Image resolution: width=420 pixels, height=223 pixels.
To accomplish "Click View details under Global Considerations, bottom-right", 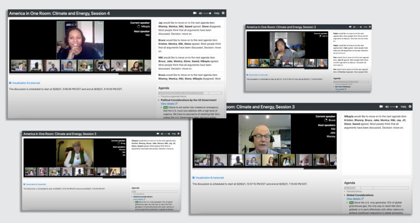I will [355, 199].
